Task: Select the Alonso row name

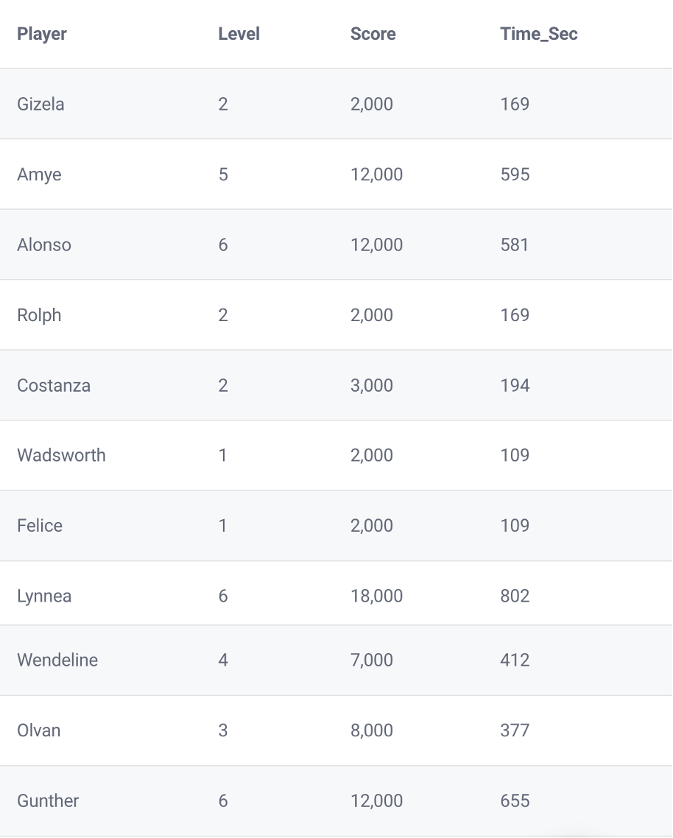Action: [x=44, y=244]
